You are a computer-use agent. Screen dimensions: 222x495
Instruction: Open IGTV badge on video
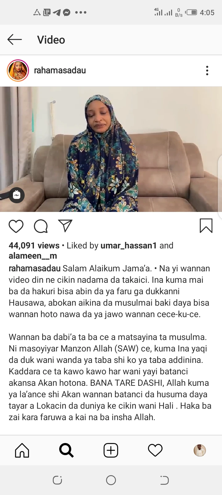(x=17, y=195)
